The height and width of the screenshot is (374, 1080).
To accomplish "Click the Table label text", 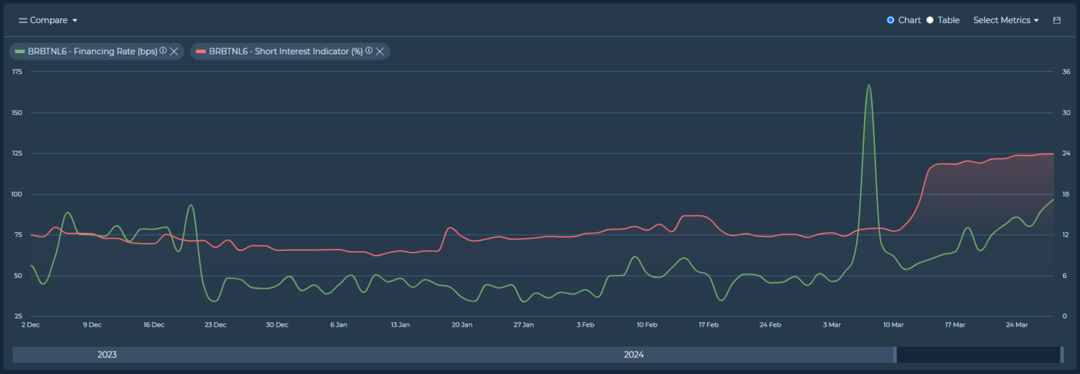I will [948, 20].
